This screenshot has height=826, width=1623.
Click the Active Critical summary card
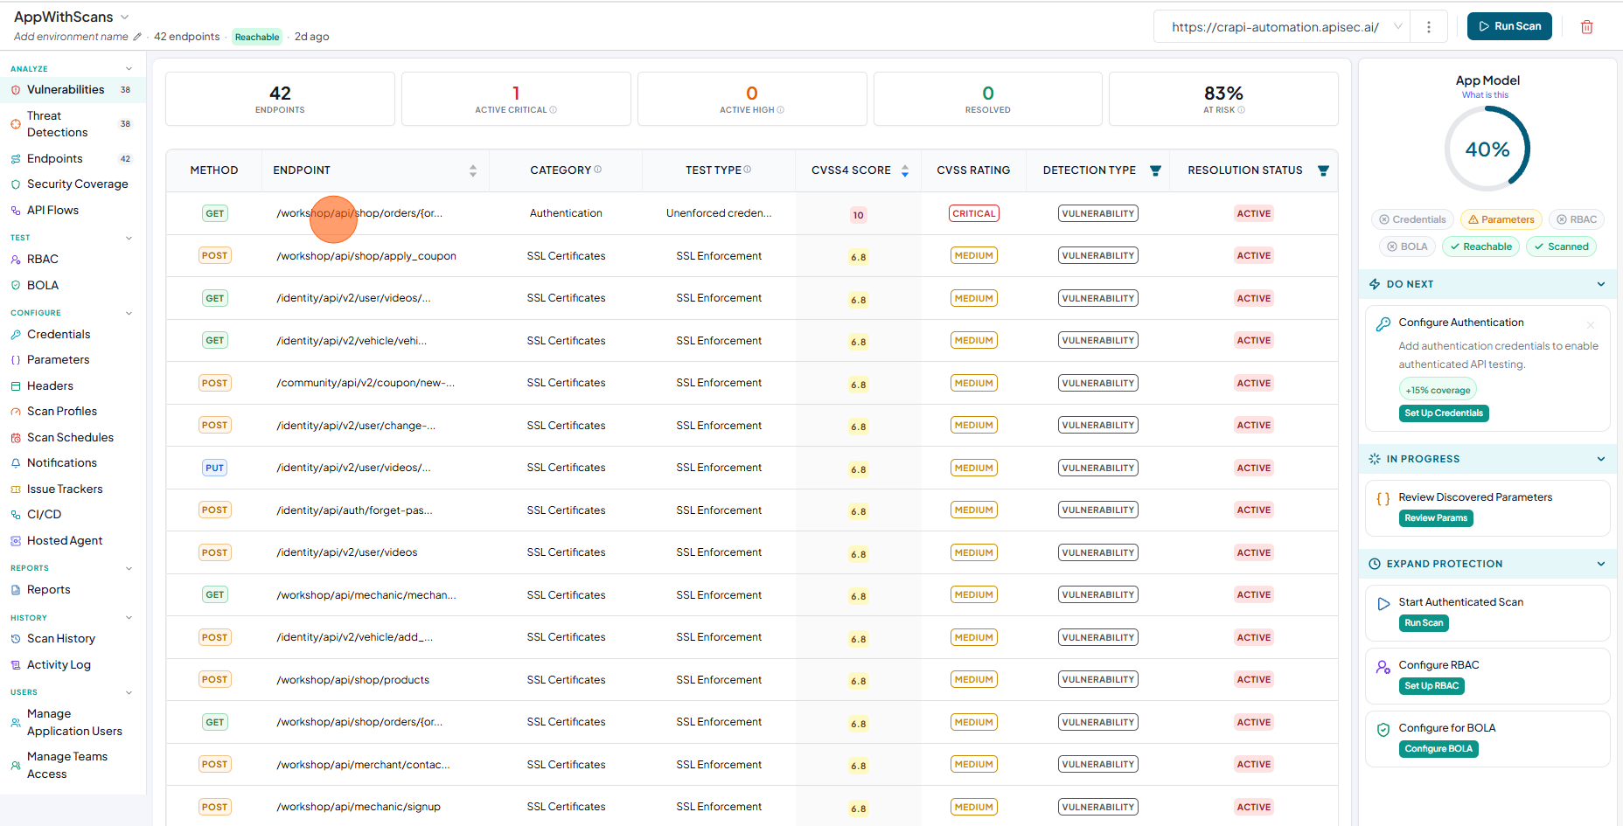[x=516, y=99]
